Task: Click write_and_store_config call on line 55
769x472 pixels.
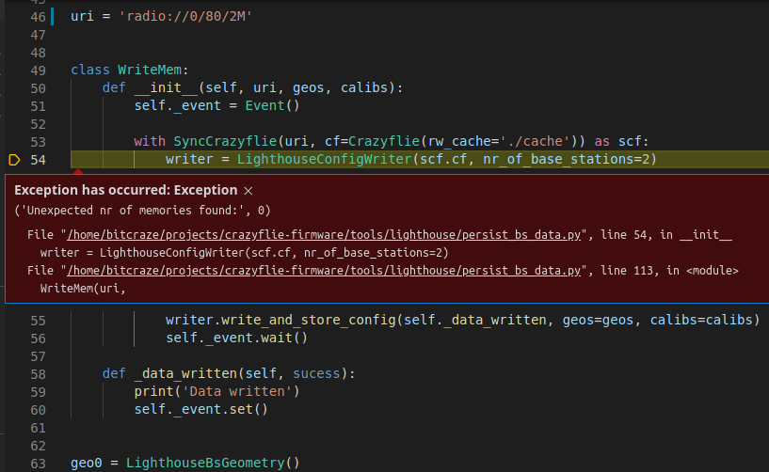Action: [309, 320]
